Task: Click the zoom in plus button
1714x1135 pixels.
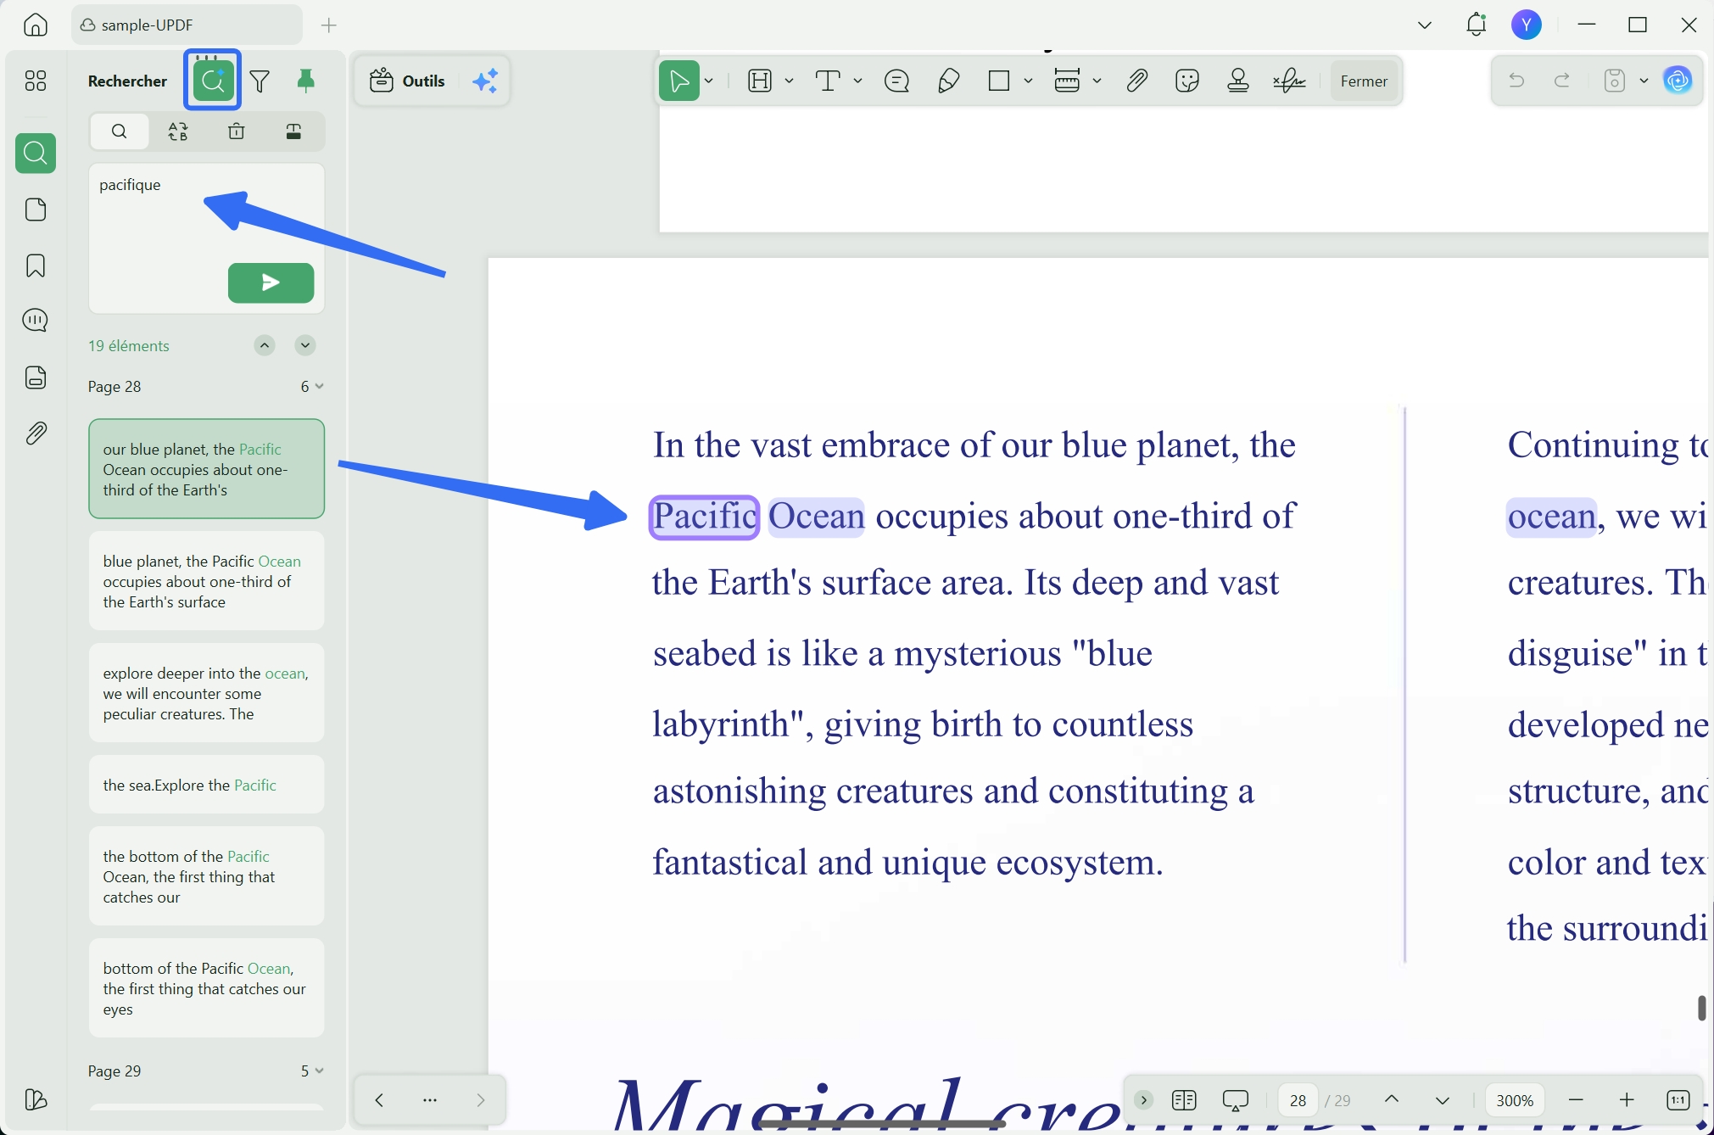Action: pyautogui.click(x=1626, y=1100)
